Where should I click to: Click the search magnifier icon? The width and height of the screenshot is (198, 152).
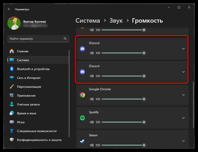tap(65, 39)
